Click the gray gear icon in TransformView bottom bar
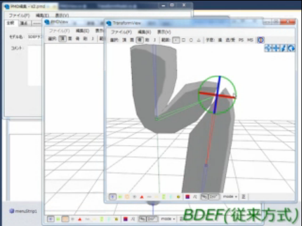Viewport: 302px width, 226px height. coord(135,197)
